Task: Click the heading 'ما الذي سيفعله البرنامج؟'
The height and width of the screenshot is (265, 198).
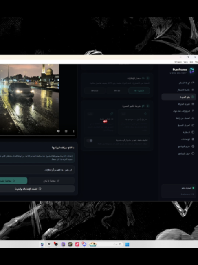Action: coord(63,148)
